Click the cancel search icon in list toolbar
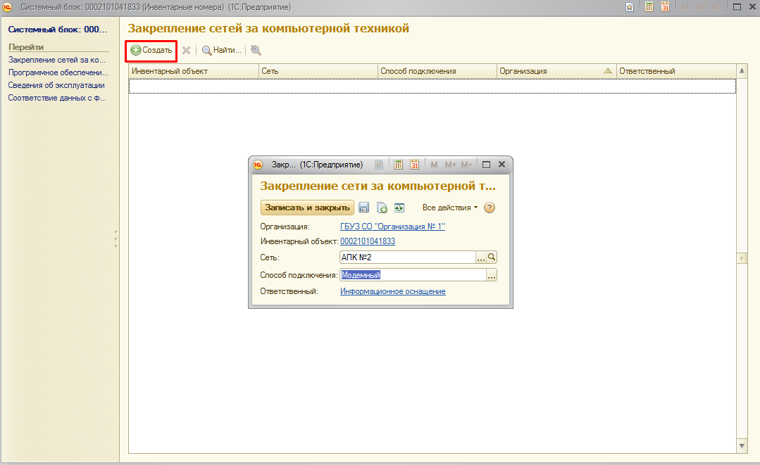 [x=255, y=51]
